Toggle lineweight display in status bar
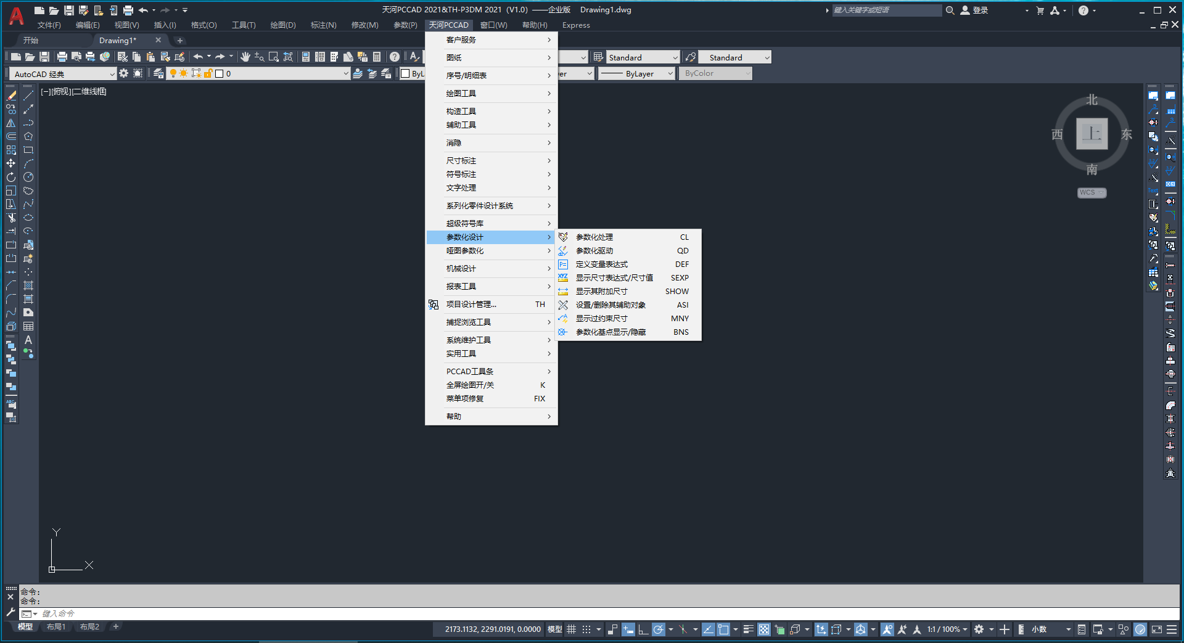 point(749,629)
